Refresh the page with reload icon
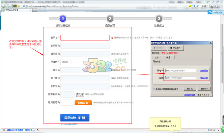This screenshot has width=224, height=133. [205, 6]
